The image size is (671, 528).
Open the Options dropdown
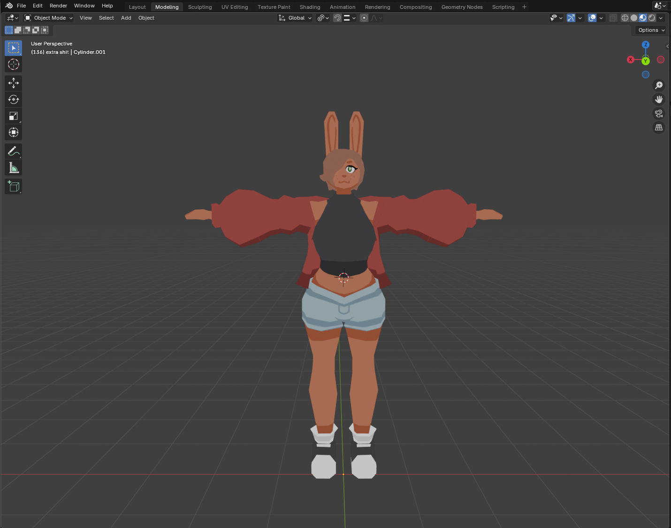[x=651, y=30]
